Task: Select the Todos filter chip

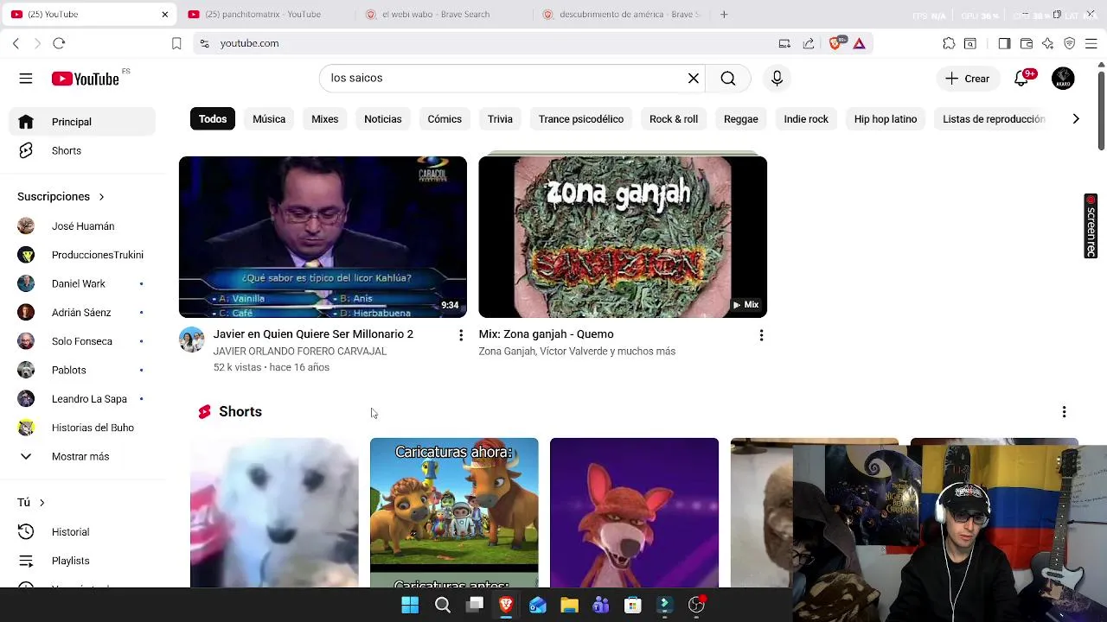Action: 213,119
